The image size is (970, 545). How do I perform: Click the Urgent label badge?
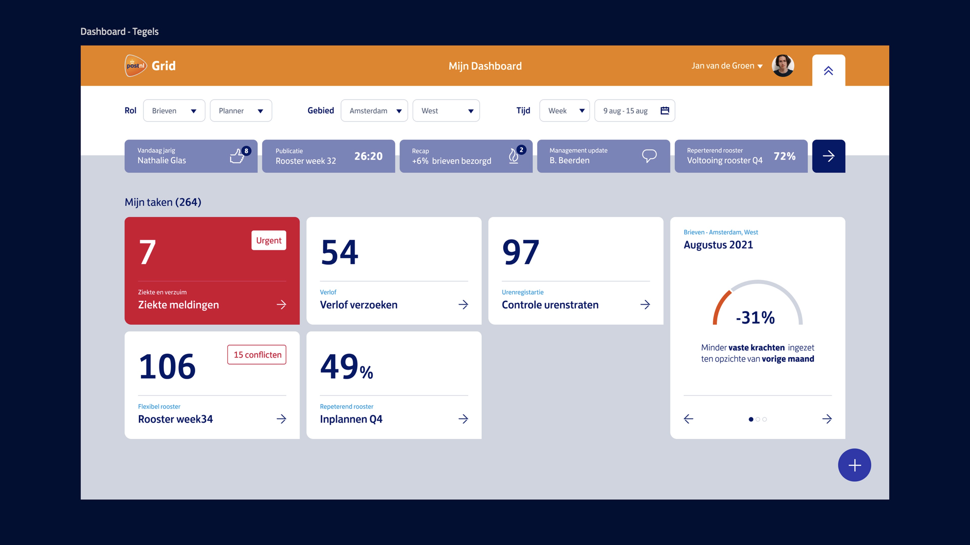[269, 240]
